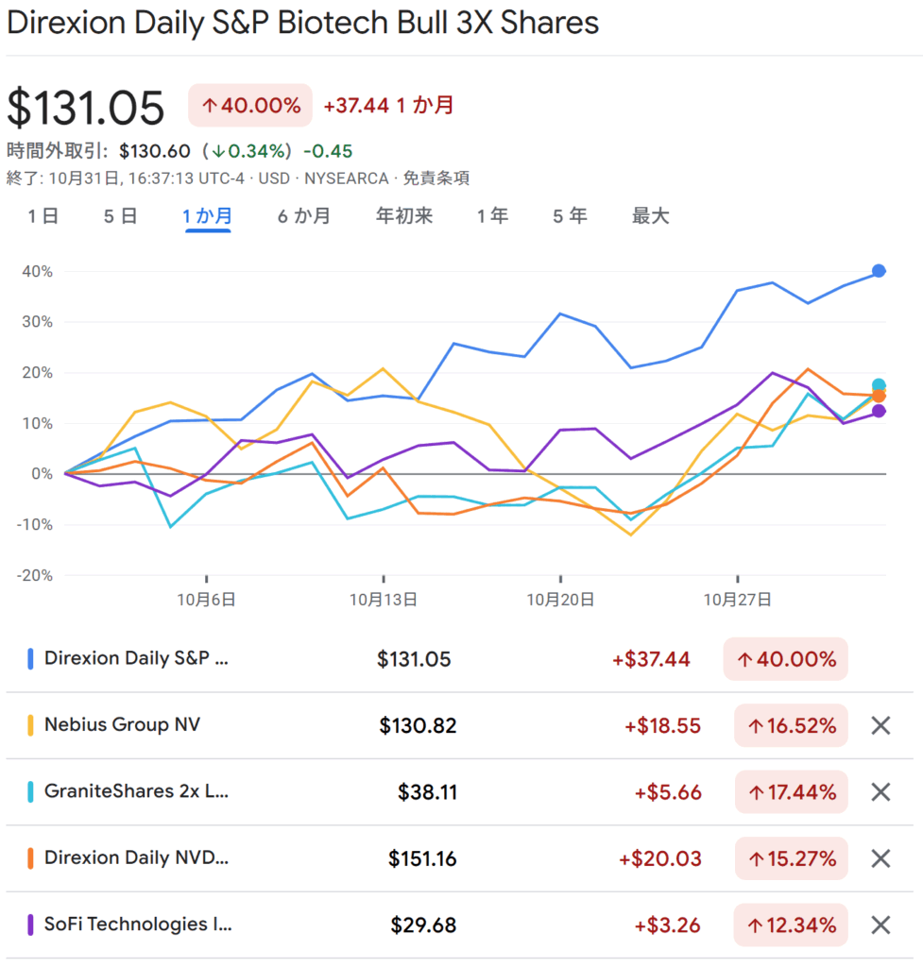Open Nebius Group NV stock link
The height and width of the screenshot is (967, 923).
tap(122, 725)
